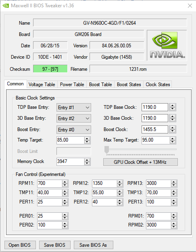
Task: Click the green Checksum field
Action: point(50,69)
